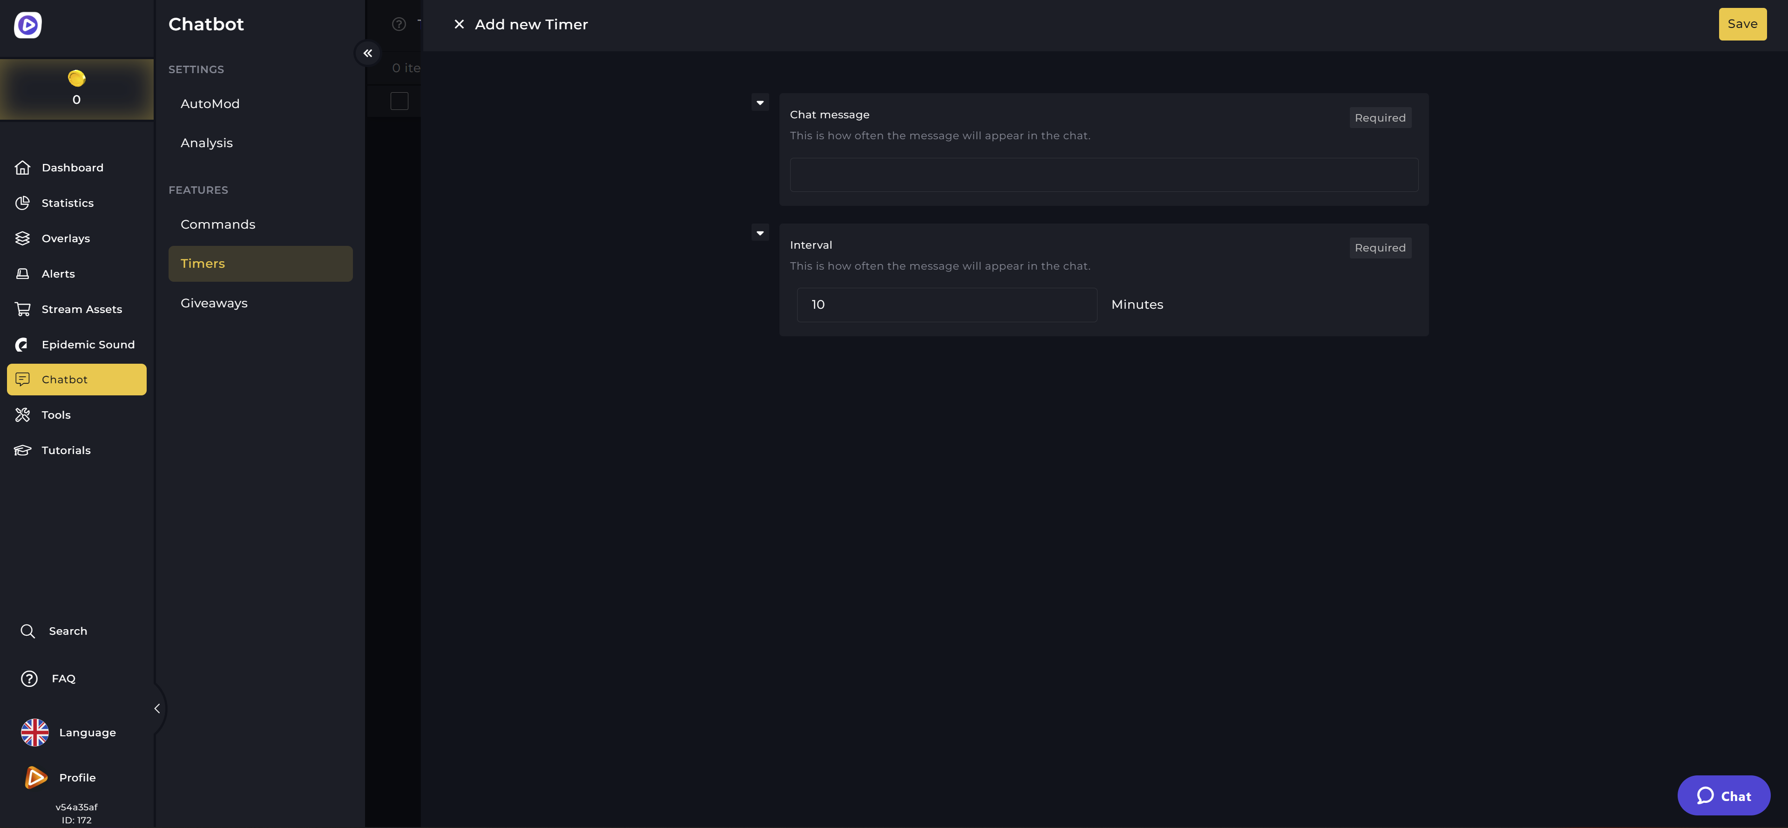Open the Commands feature menu item
Screen dimensions: 1788x828
tap(218, 224)
